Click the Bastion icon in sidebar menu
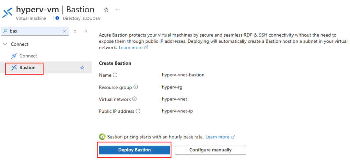The height and width of the screenshot is (160, 350). [x=14, y=68]
